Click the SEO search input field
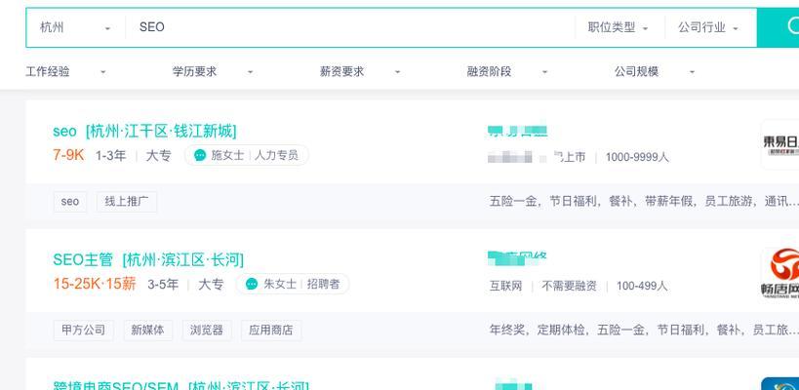Image resolution: width=799 pixels, height=390 pixels. [x=350, y=27]
